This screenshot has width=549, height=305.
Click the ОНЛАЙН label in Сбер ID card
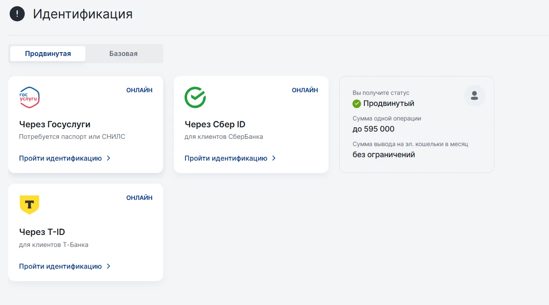click(x=305, y=90)
